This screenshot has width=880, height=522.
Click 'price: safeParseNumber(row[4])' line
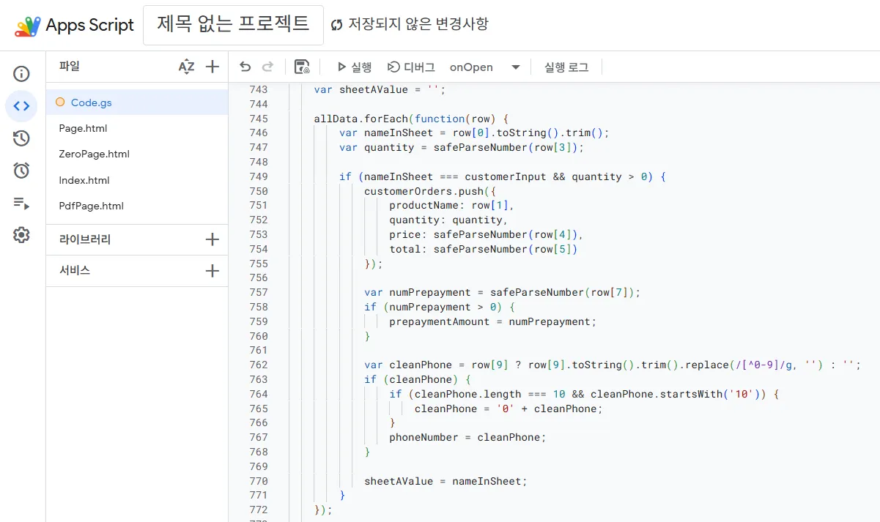(487, 234)
